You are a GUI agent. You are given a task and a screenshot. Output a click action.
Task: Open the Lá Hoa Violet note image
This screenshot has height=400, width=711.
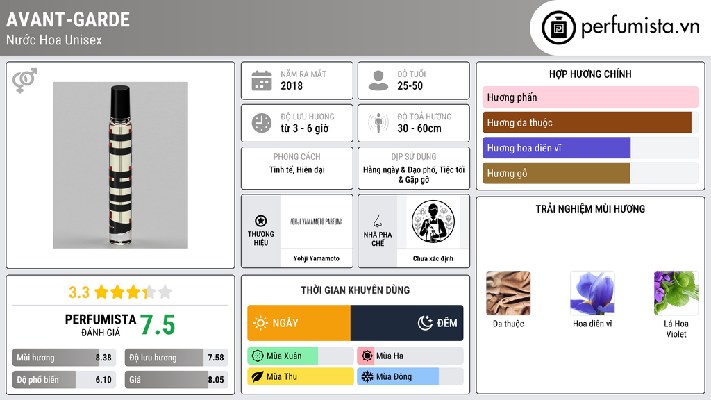coord(676,293)
